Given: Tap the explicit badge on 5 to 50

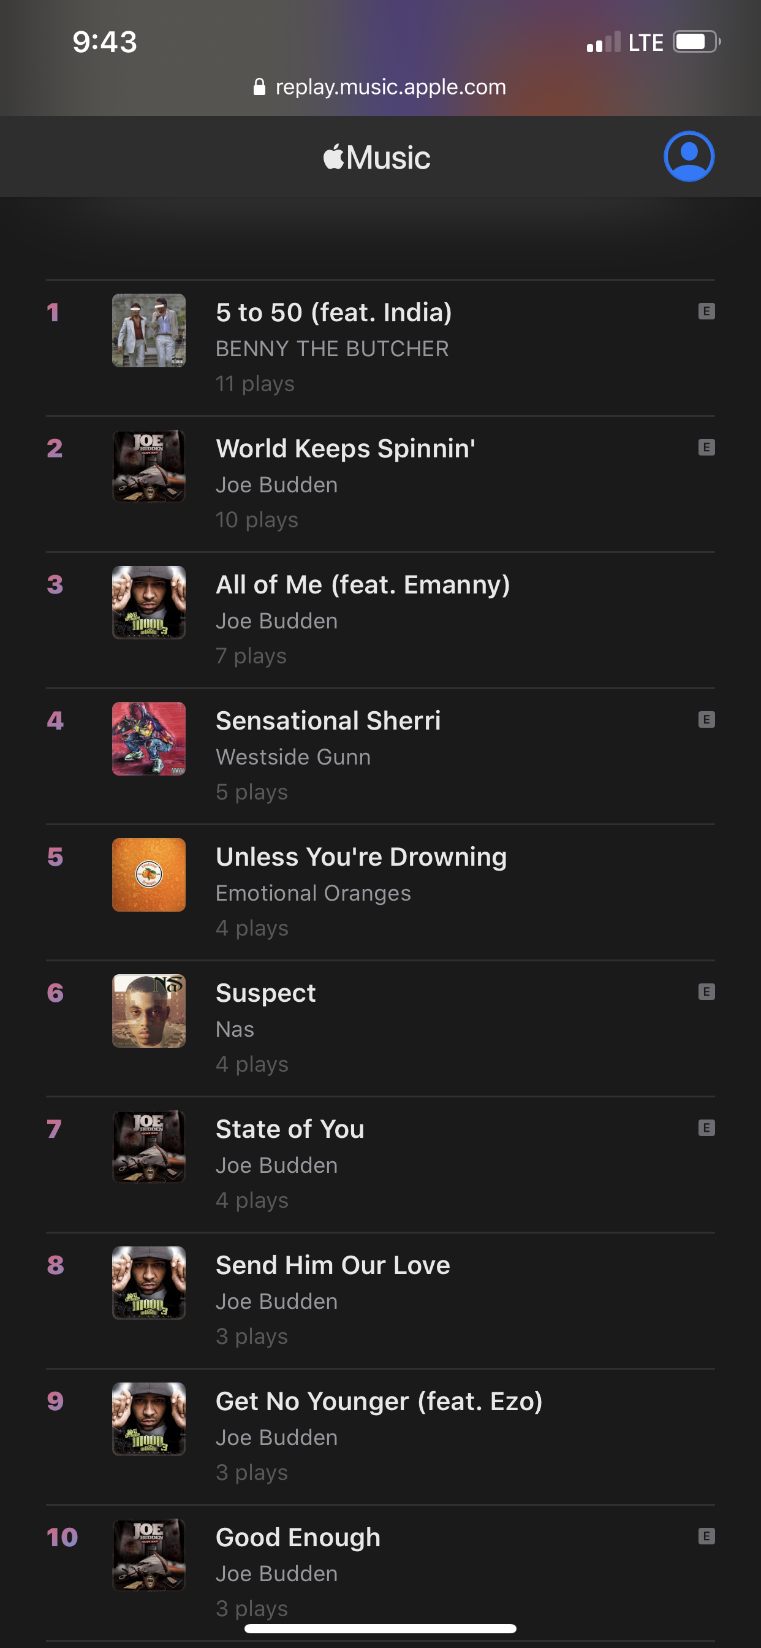Looking at the screenshot, I should pyautogui.click(x=706, y=311).
